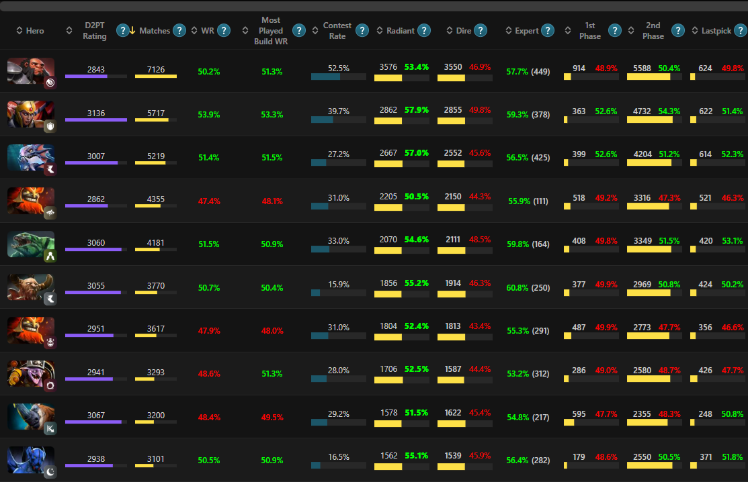Screen dimensions: 748x482
Task: Click the matches count 3101
Action: click(x=156, y=459)
